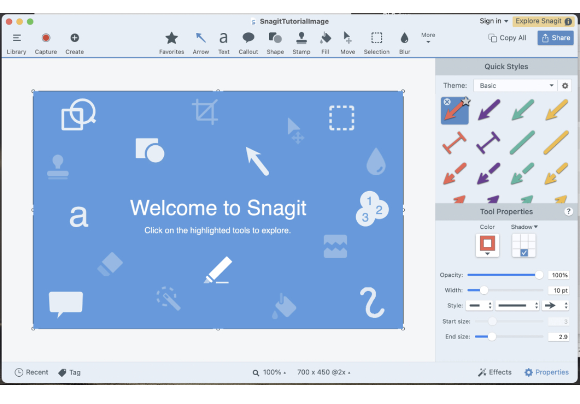The image size is (580, 404).
Task: Choose the green dashed arrow style
Action: (x=523, y=174)
